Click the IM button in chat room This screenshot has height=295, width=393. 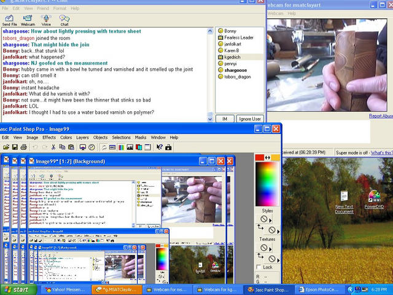pyautogui.click(x=225, y=119)
